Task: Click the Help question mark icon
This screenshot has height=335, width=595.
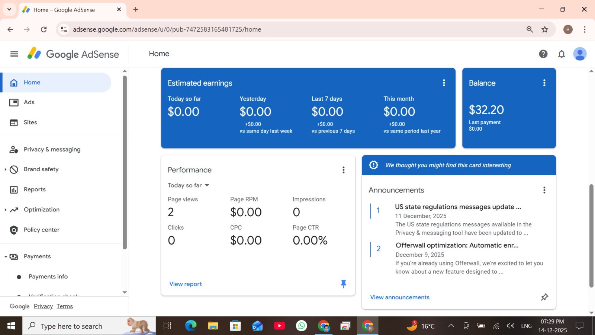Action: click(x=543, y=54)
